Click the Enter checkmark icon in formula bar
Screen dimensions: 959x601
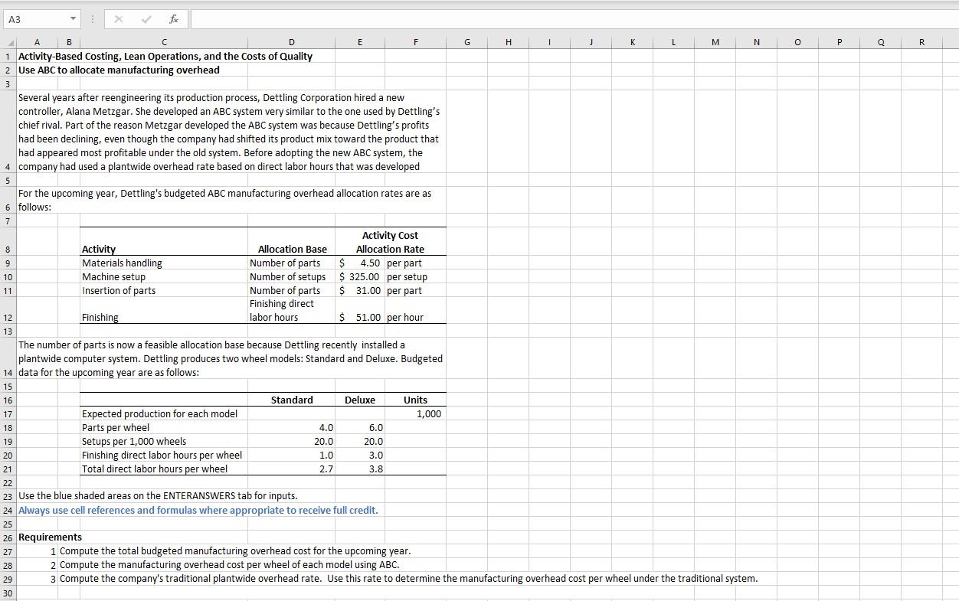click(x=146, y=18)
